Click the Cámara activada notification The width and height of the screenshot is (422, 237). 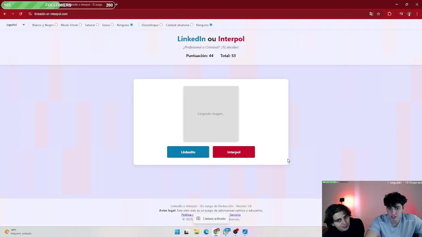[211, 219]
